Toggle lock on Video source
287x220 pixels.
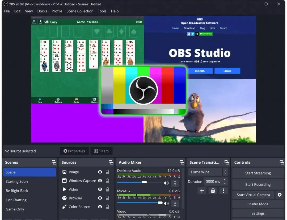coord(108,189)
